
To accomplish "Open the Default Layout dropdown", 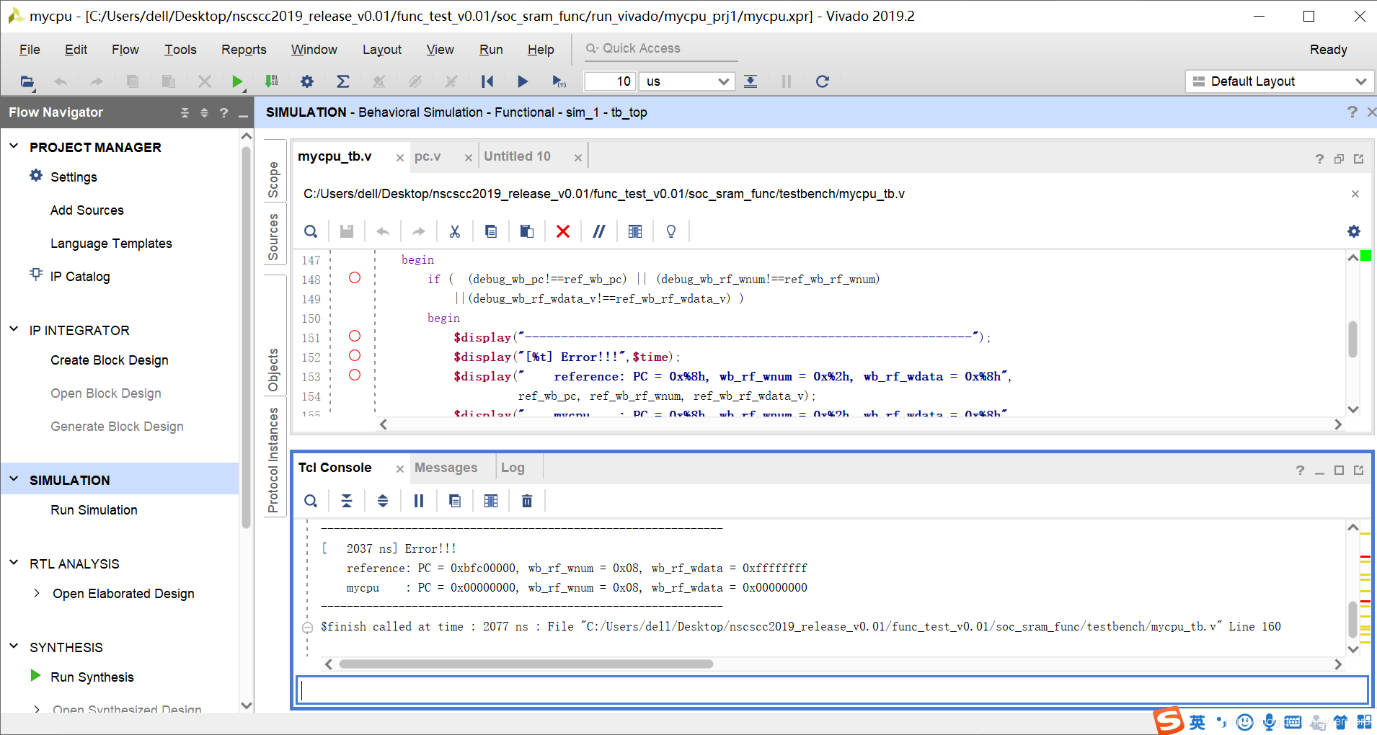I will coord(1279,81).
